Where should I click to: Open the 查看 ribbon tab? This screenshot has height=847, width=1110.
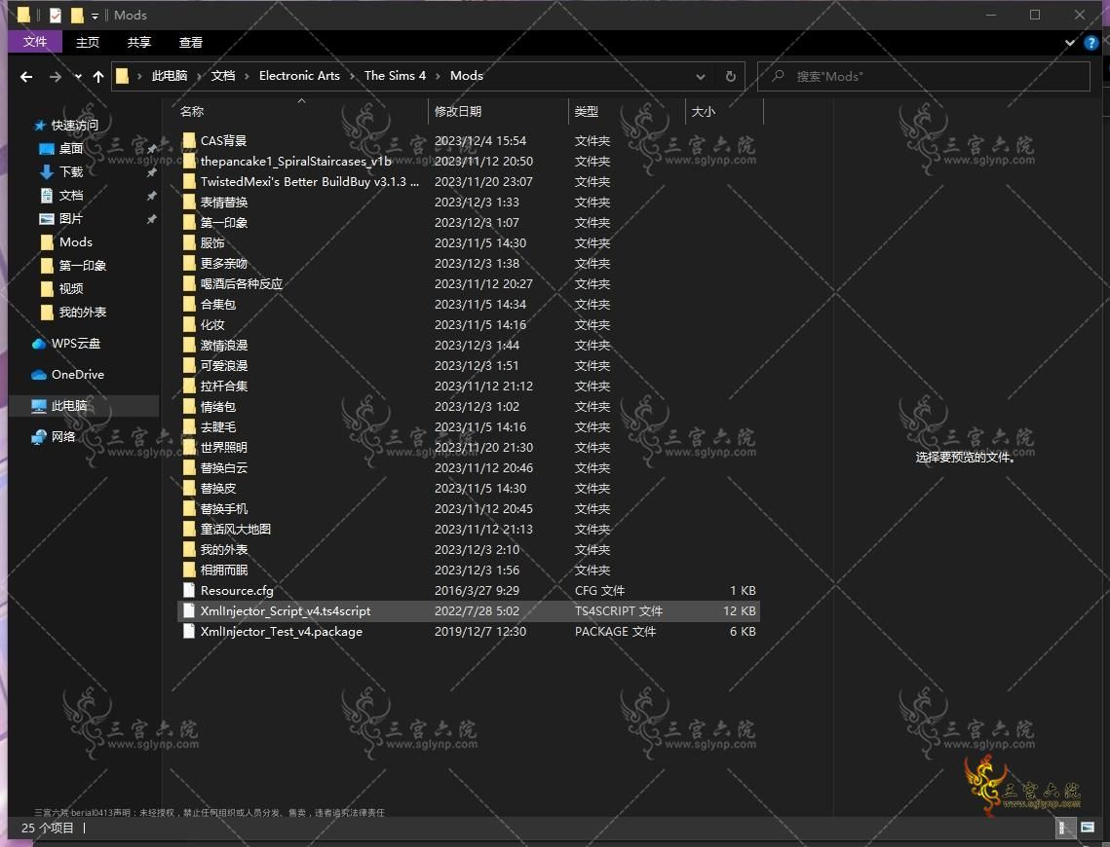(x=191, y=43)
